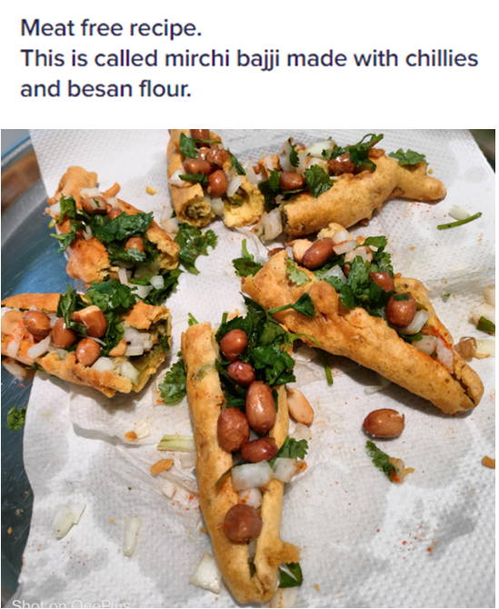Click the lone whole peanut on the paper towel

tap(384, 424)
